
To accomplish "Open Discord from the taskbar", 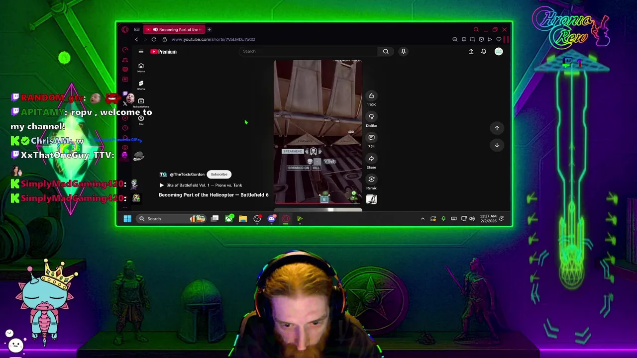I will (272, 219).
